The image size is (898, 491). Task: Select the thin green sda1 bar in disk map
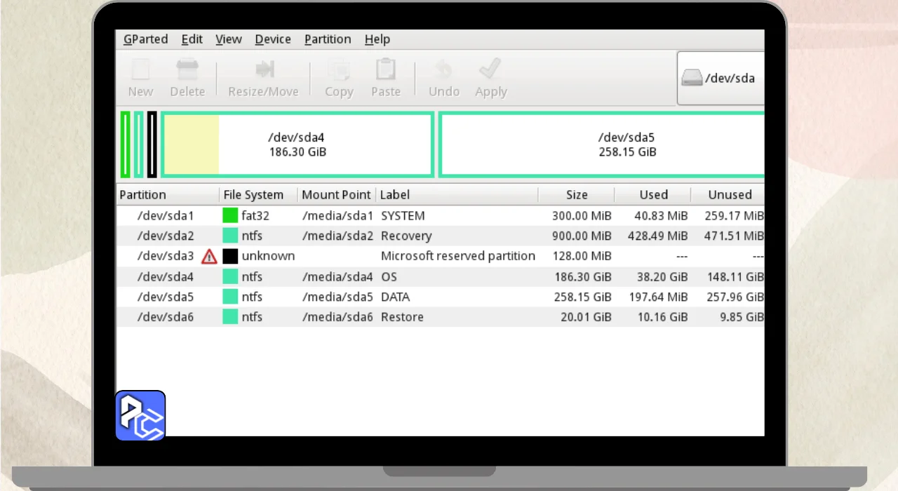point(126,144)
